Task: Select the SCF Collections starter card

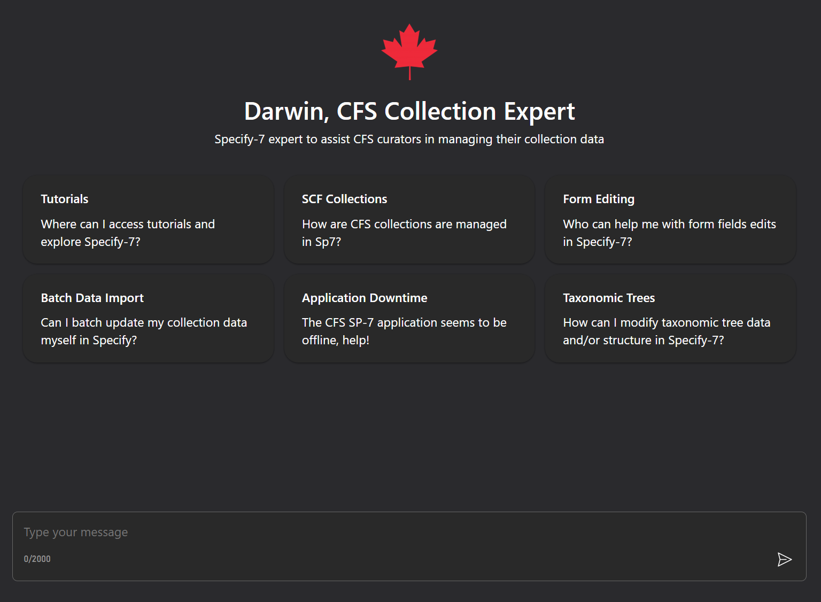Action: click(409, 219)
